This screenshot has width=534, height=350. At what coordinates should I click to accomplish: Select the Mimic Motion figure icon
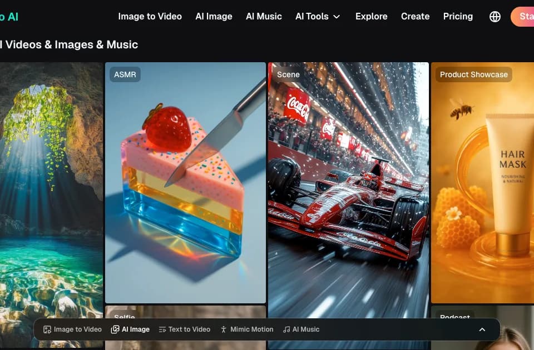(x=224, y=329)
